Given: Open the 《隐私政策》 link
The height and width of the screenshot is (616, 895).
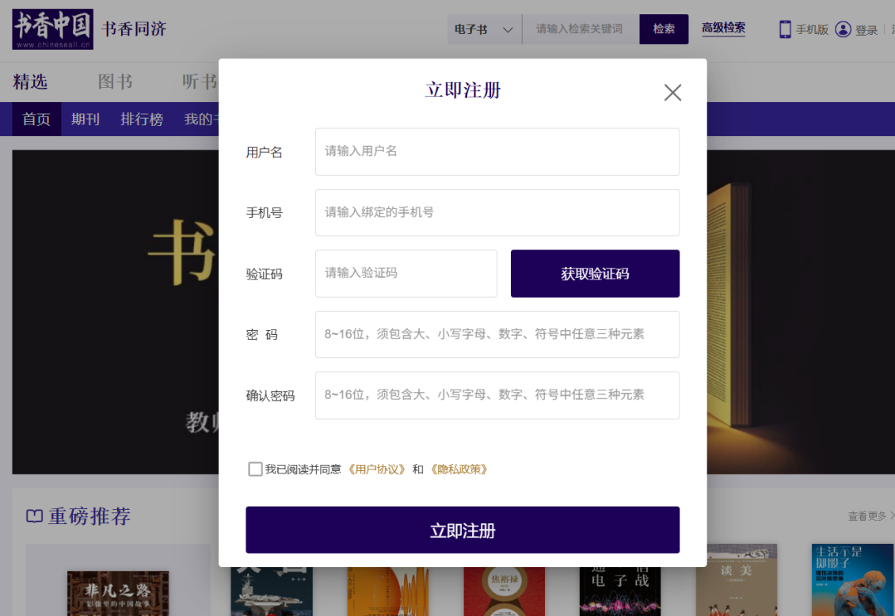Looking at the screenshot, I should [459, 470].
